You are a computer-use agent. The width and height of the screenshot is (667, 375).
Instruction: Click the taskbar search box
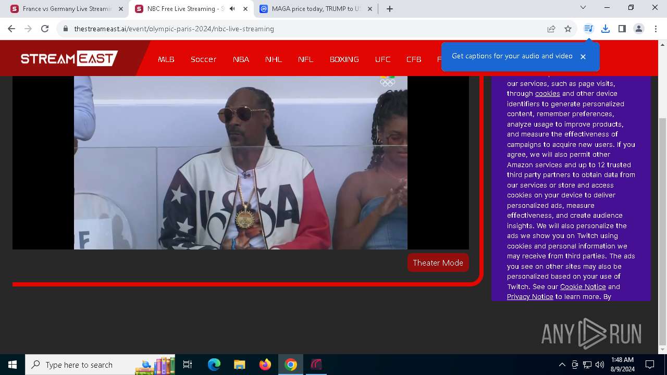coord(101,365)
